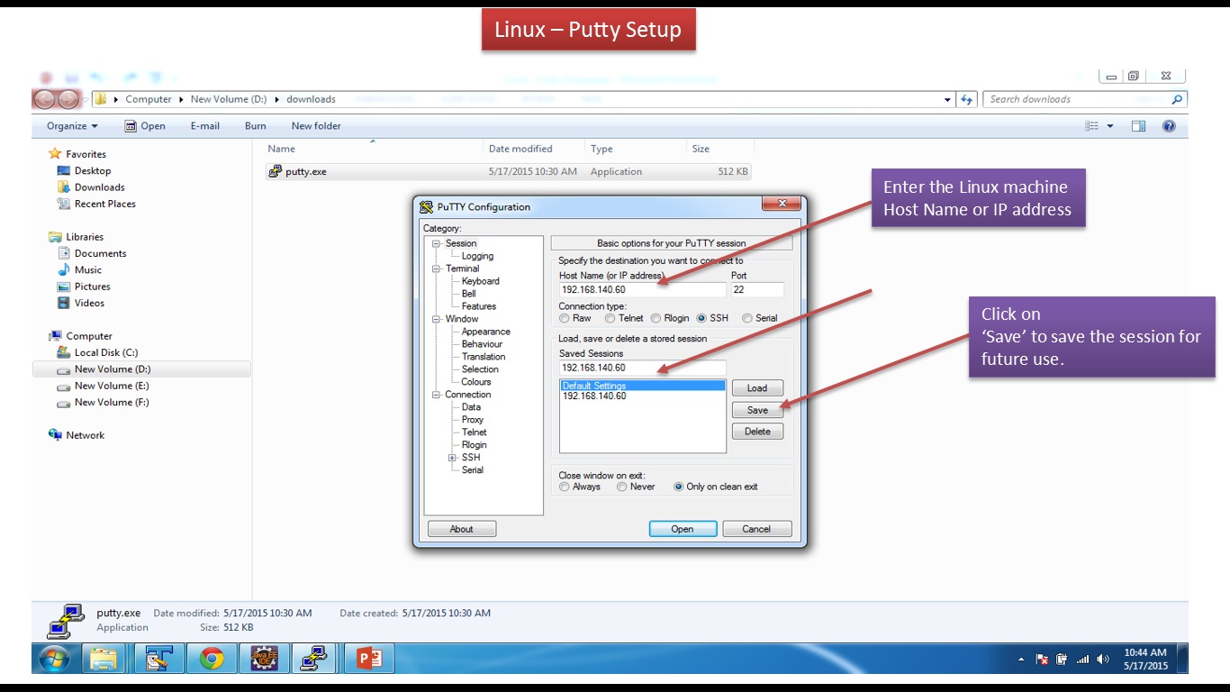
Task: Click E-mail in Explorer toolbar
Action: click(x=205, y=126)
